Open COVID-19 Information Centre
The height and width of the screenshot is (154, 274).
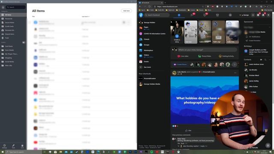tap(152, 33)
